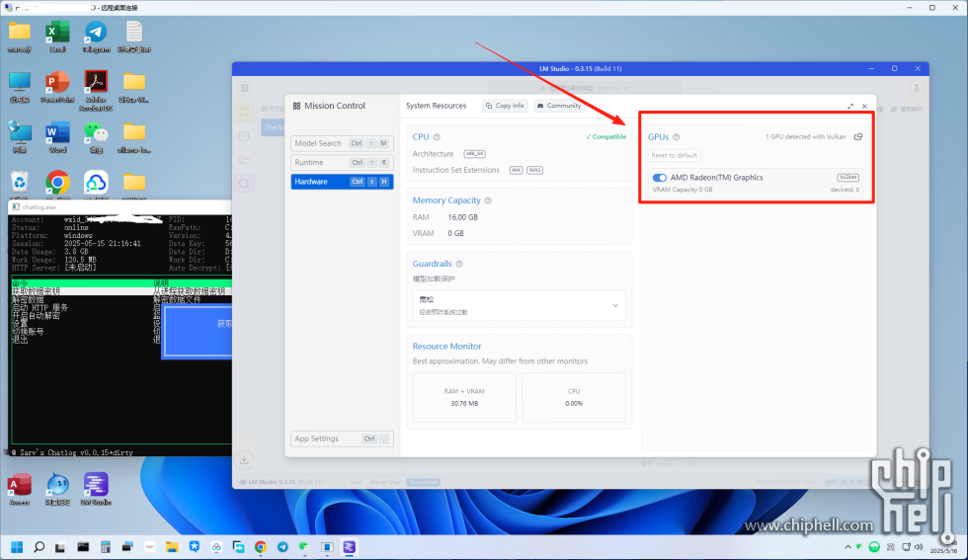Screen dimensions: 968x560
Task: Click the GPU detection pop-out icon
Action: pyautogui.click(x=858, y=137)
